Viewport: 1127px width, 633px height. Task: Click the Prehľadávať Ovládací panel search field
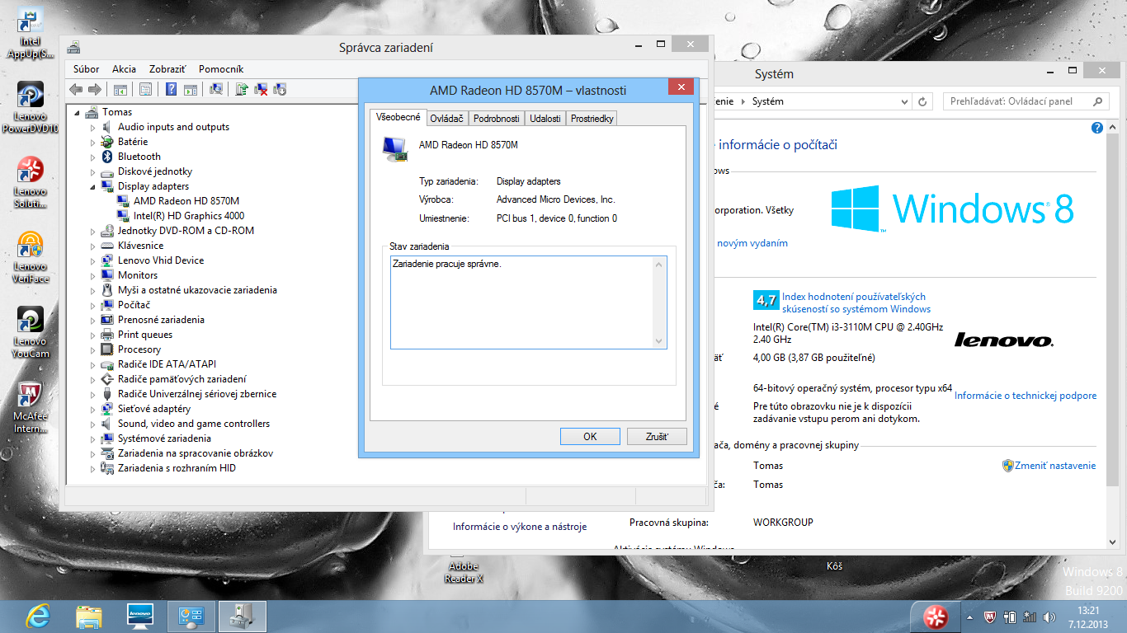1026,101
